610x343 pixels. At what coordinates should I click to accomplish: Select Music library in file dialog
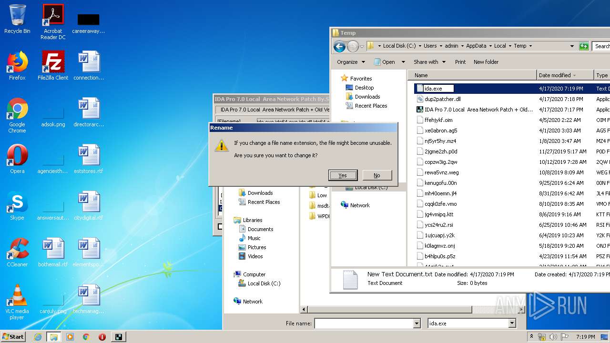coord(254,238)
